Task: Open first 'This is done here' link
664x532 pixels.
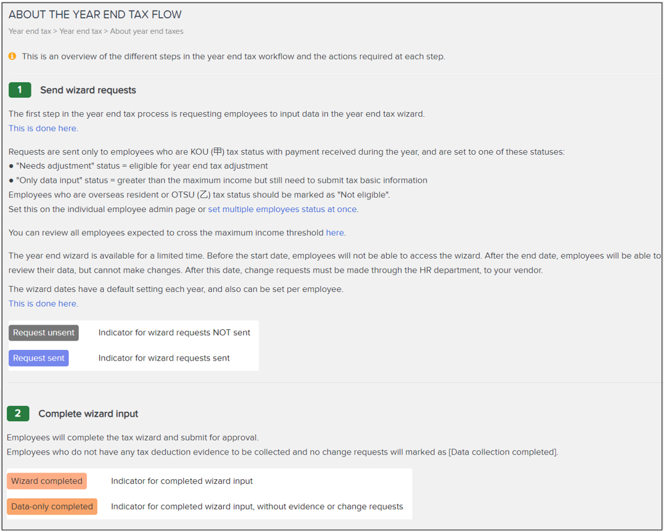Action: [x=43, y=129]
